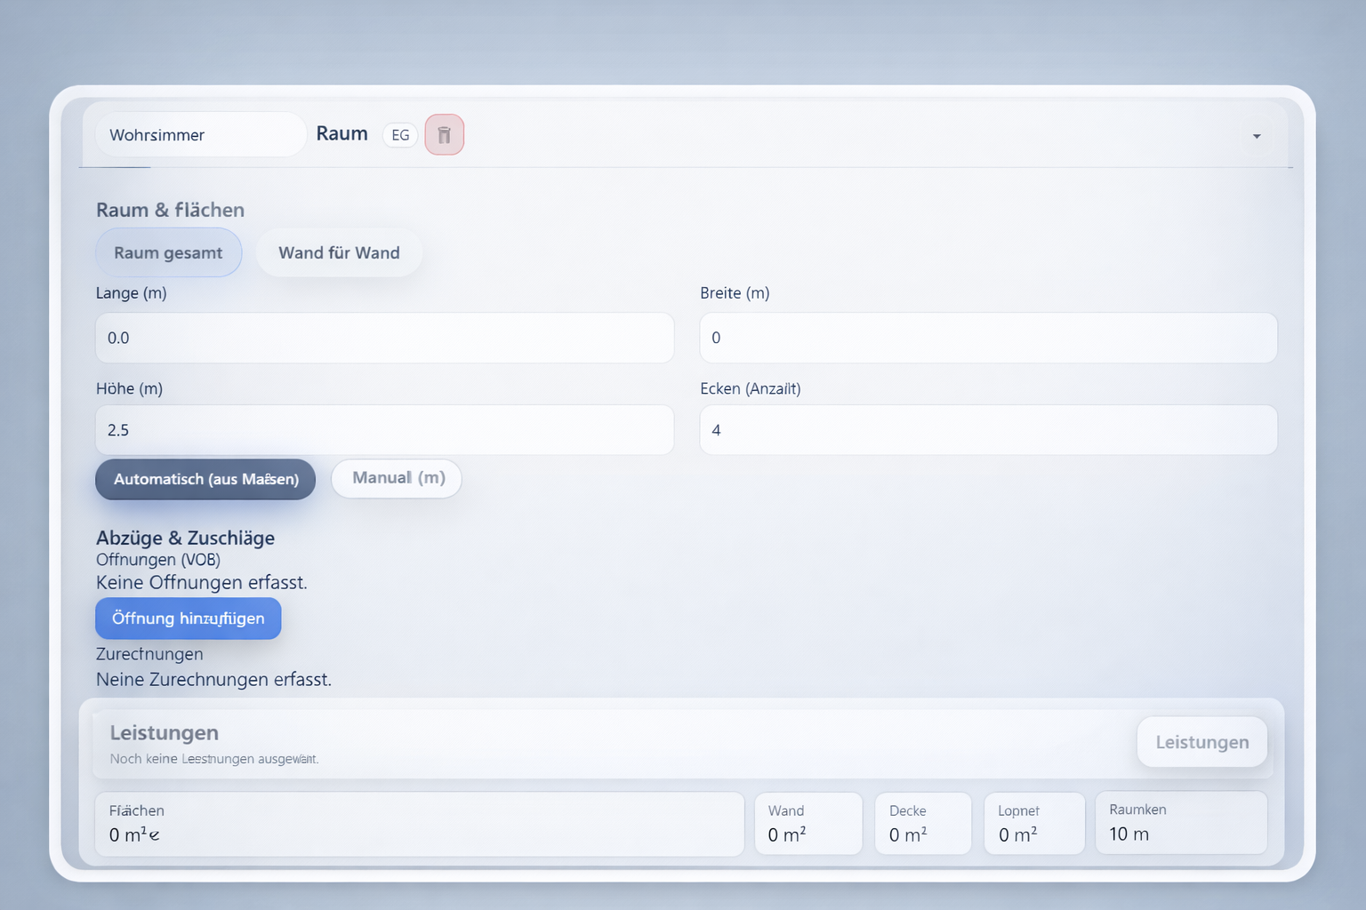
Task: Click the Flächen summary card
Action: (x=419, y=824)
